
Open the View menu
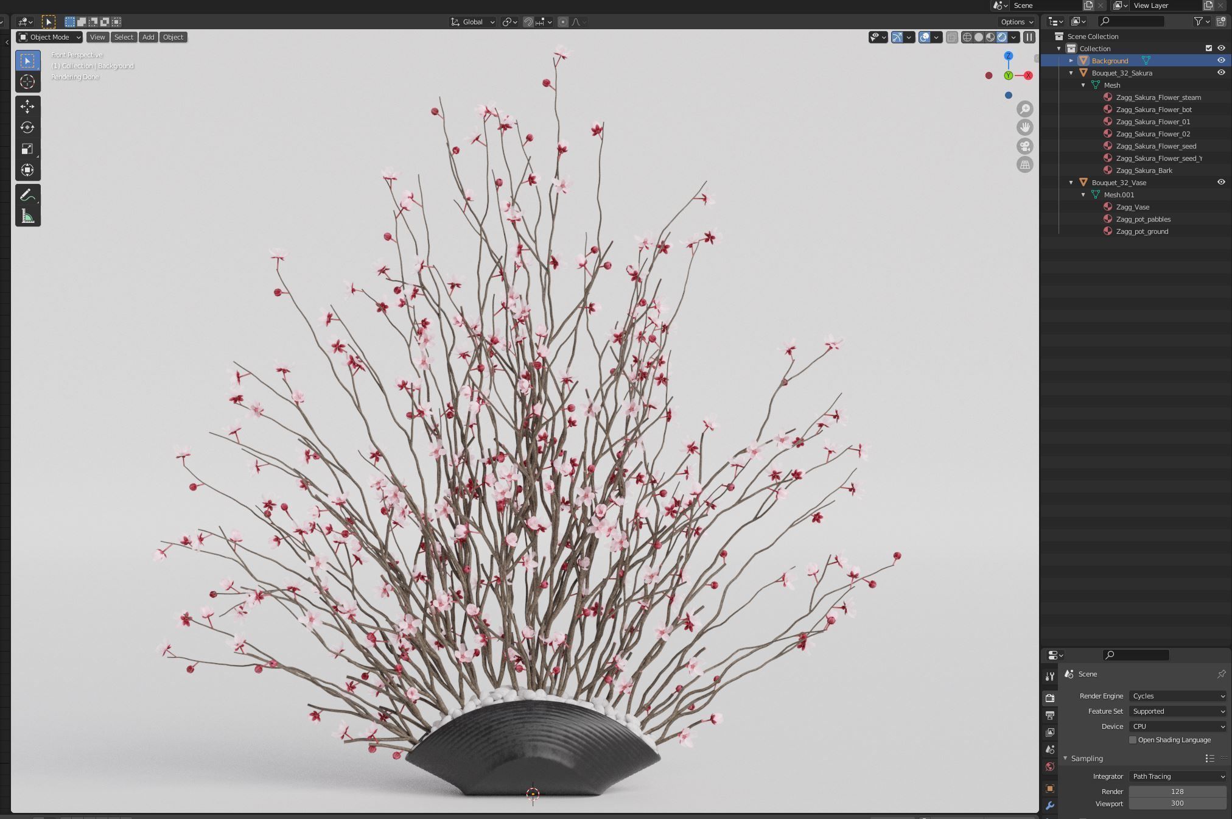(97, 37)
